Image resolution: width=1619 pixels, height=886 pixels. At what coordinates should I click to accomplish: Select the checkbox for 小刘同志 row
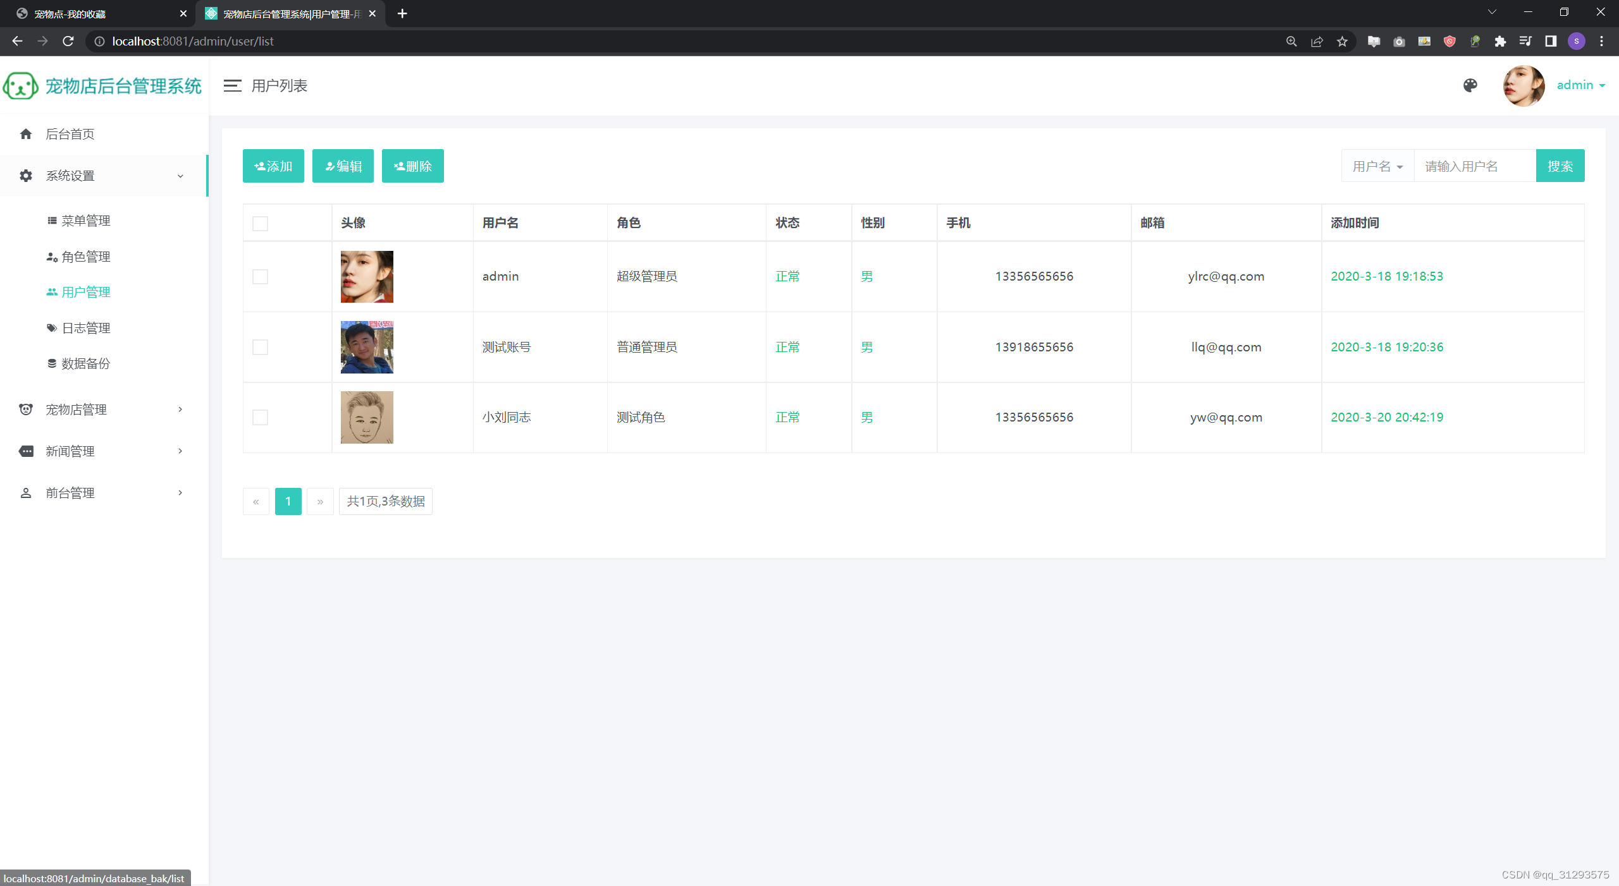(260, 418)
